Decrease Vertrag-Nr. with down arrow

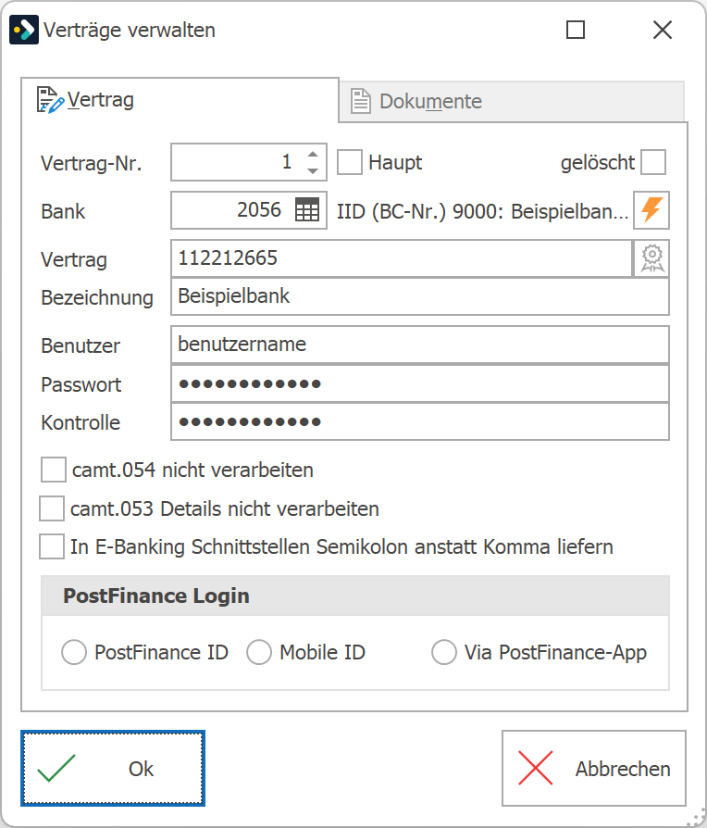pyautogui.click(x=313, y=170)
